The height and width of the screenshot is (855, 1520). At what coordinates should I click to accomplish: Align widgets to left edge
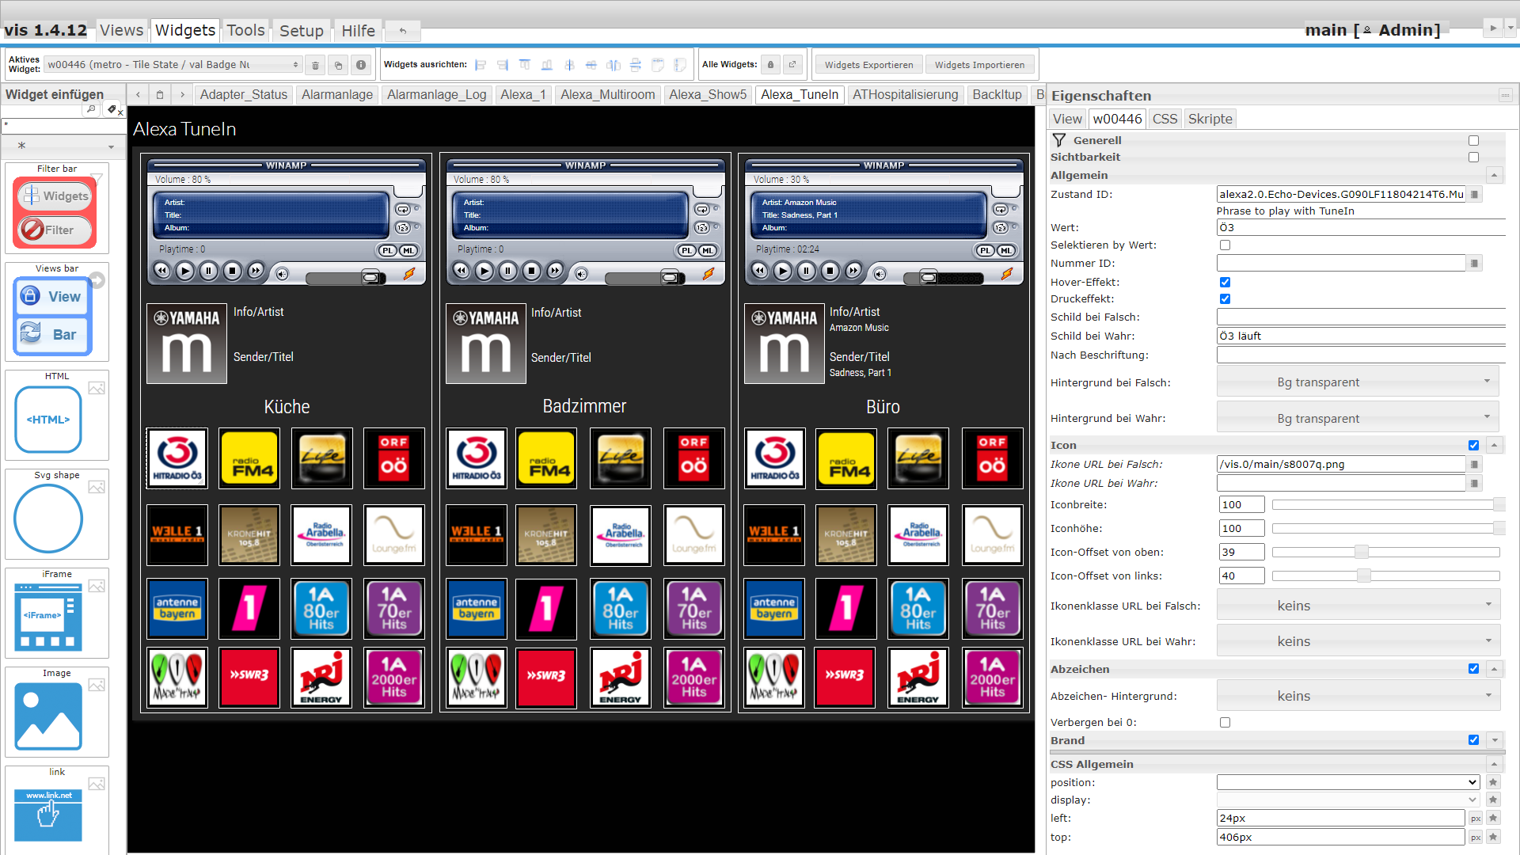click(x=481, y=65)
